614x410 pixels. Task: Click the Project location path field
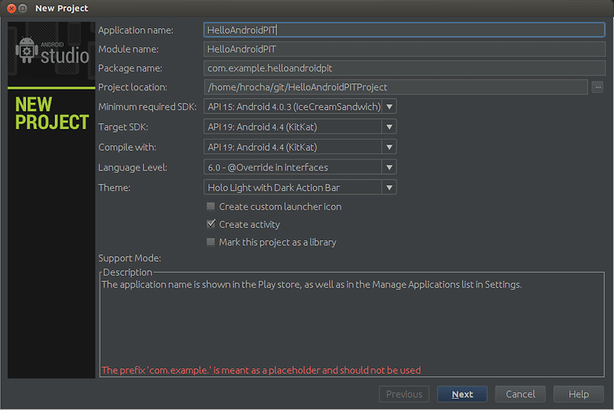(396, 87)
